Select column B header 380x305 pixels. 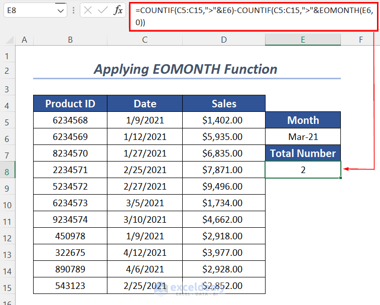tap(70, 40)
